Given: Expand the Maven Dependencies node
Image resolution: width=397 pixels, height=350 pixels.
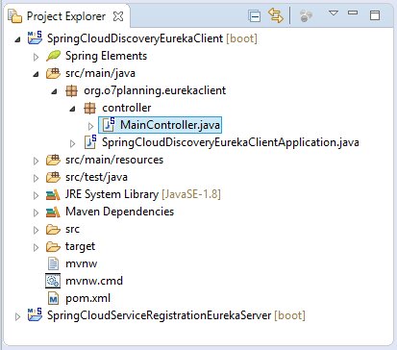Looking at the screenshot, I should 36,212.
